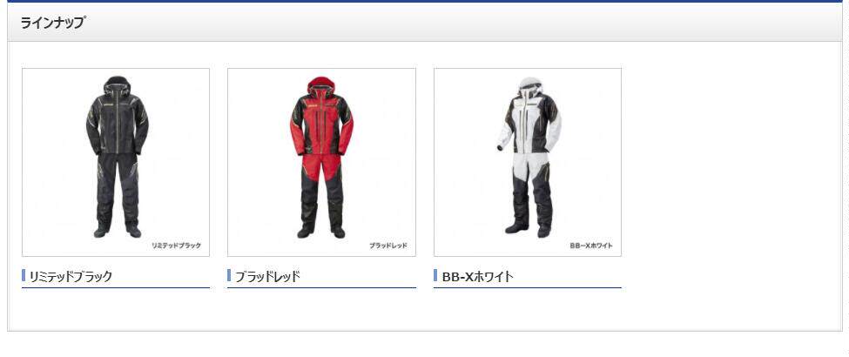
Task: Click the boots of the white suit
Action: click(528, 230)
